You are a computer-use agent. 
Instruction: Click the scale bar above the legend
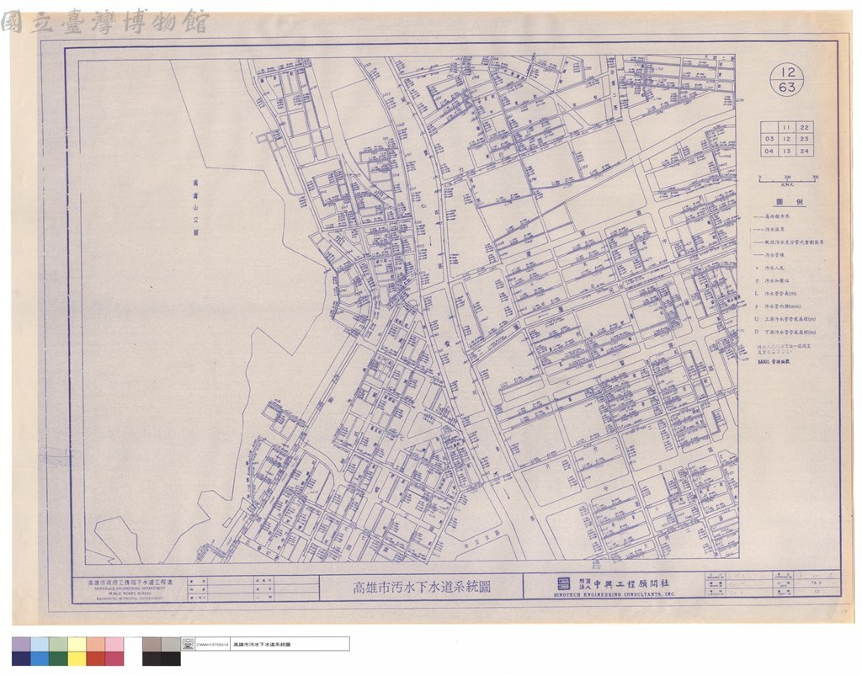[x=787, y=179]
